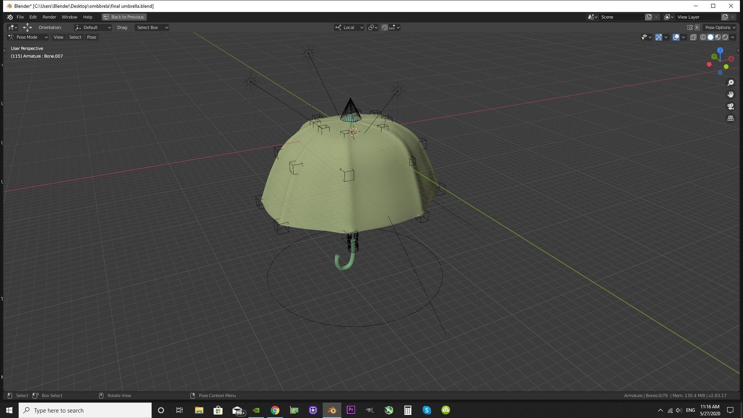Open the gizmo settings dropdown arrow

[666, 37]
